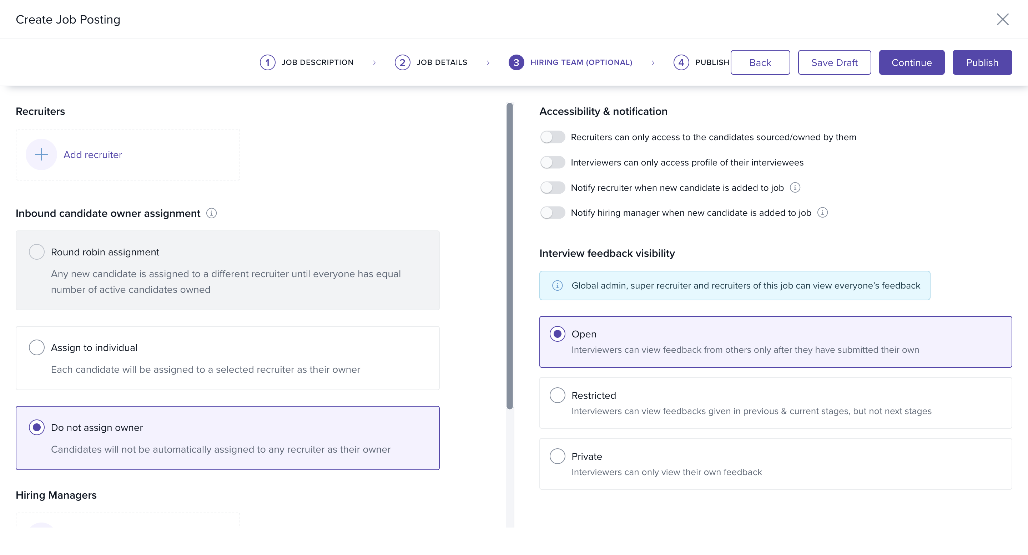Click step 2 circle icon for Job Details
This screenshot has height=555, width=1028.
402,62
